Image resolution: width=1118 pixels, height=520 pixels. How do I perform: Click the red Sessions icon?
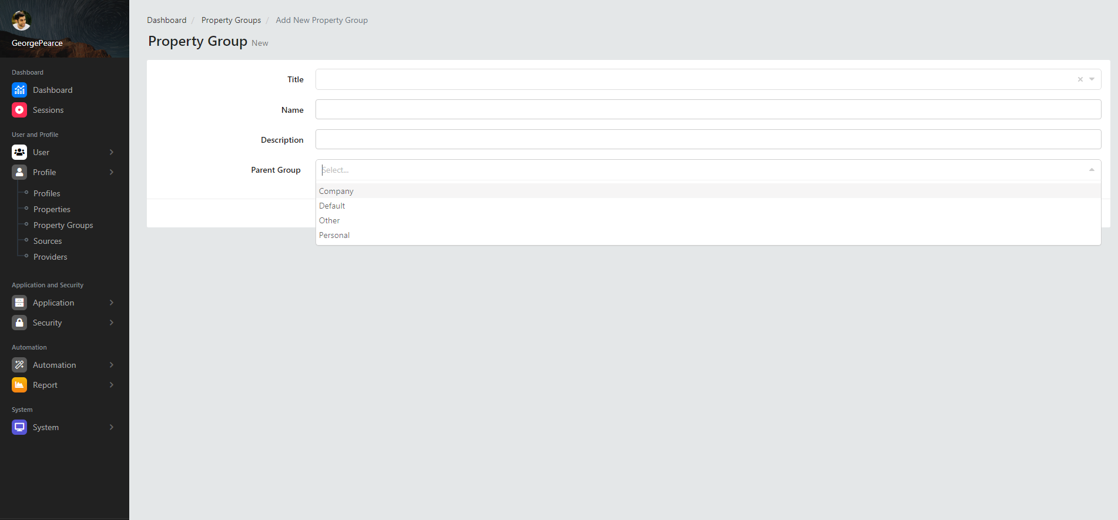coord(19,110)
